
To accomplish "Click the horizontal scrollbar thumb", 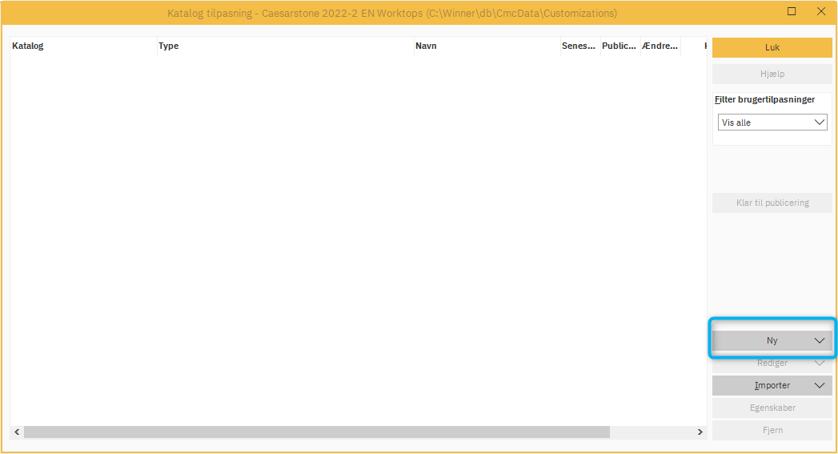I will [x=316, y=432].
